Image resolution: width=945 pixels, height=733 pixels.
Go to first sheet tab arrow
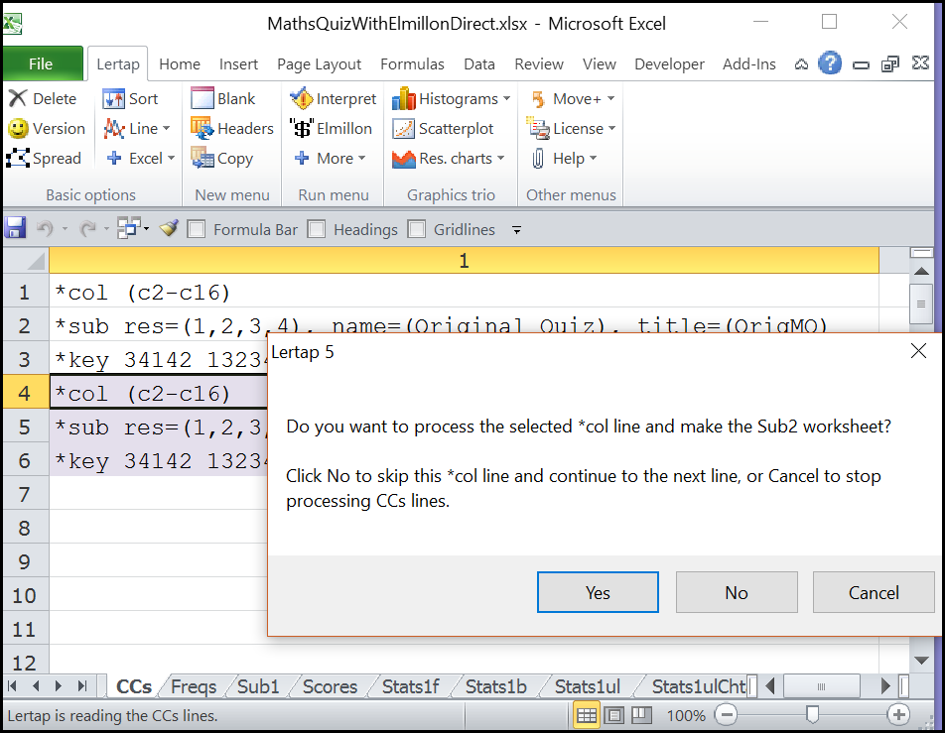pyautogui.click(x=12, y=686)
